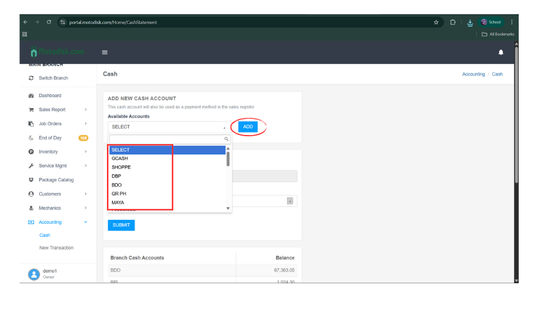
Task: Toggle the hamburger sidebar menu
Action: coord(105,52)
